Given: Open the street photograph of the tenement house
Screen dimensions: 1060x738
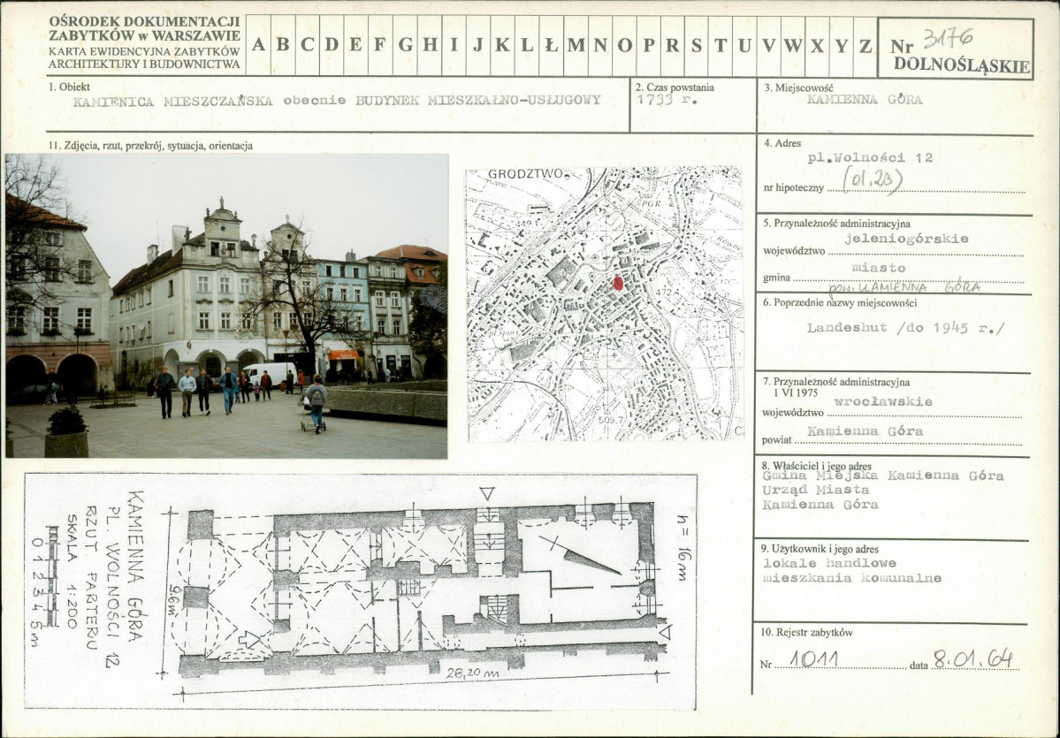Looking at the screenshot, I should [x=226, y=306].
